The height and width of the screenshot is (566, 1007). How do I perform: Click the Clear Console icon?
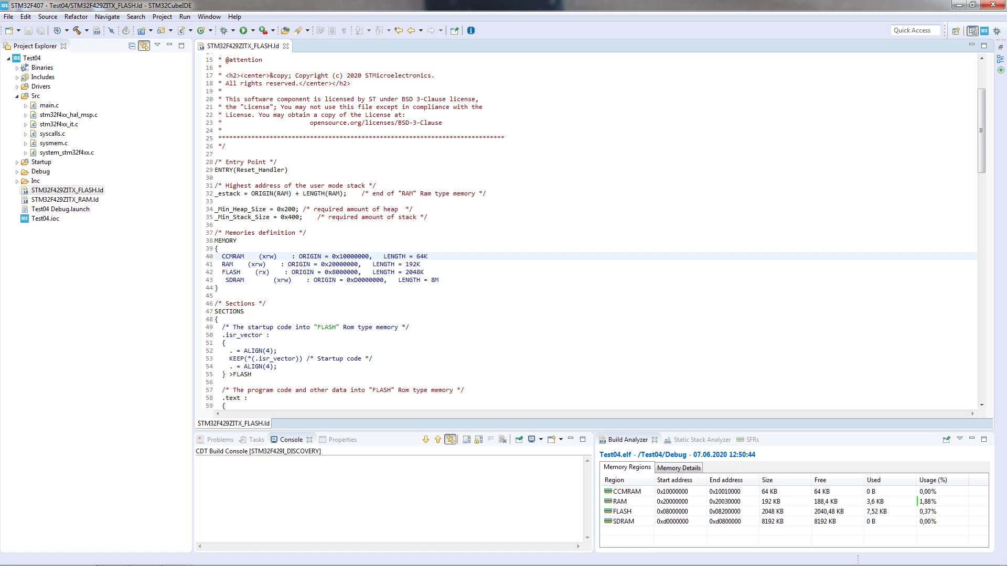(503, 439)
